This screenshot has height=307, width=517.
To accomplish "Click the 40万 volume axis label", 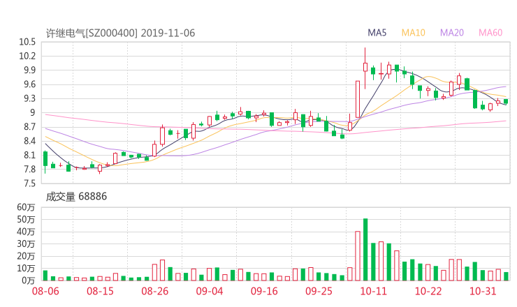I will [26, 232].
